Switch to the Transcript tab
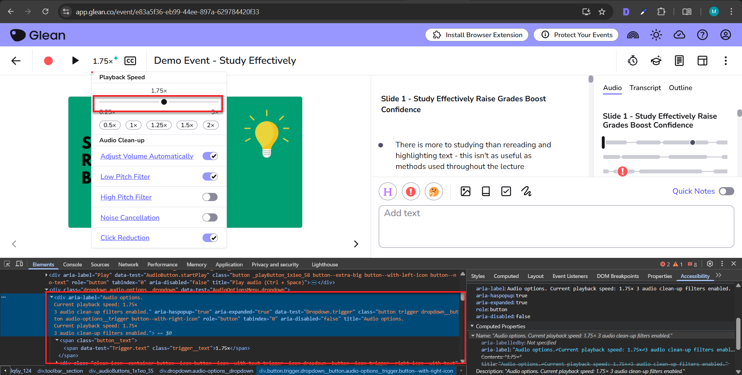Image resolution: width=742 pixels, height=375 pixels. [x=645, y=88]
